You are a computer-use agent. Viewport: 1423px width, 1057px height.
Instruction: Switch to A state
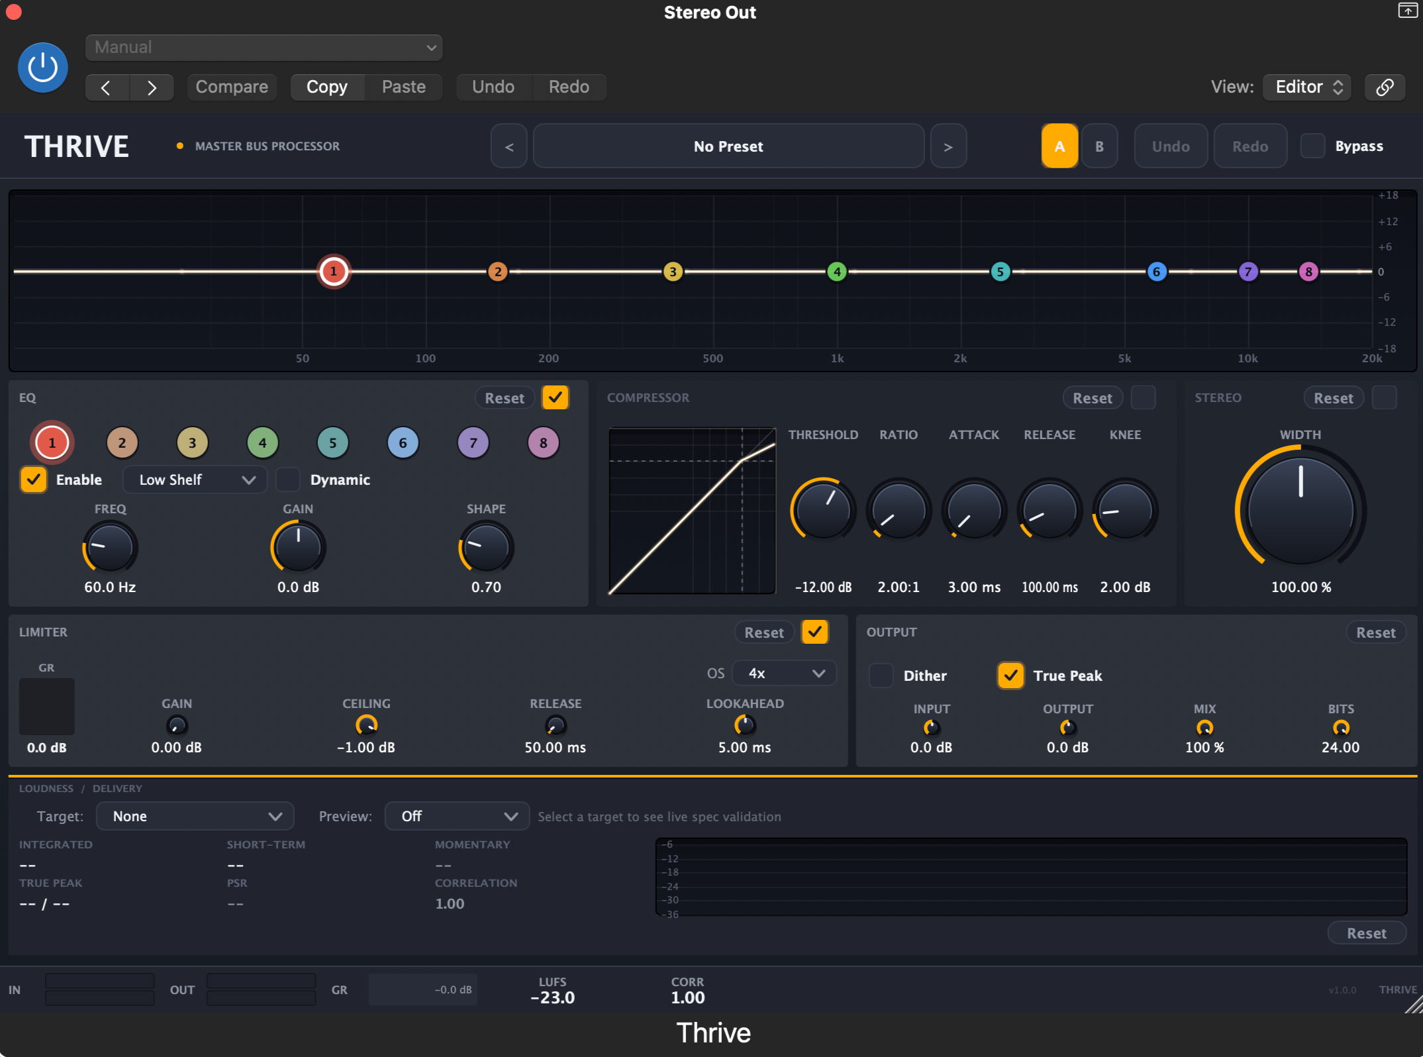[x=1059, y=146]
